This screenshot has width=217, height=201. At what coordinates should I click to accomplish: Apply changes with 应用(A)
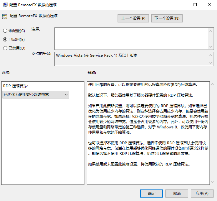(x=202, y=194)
